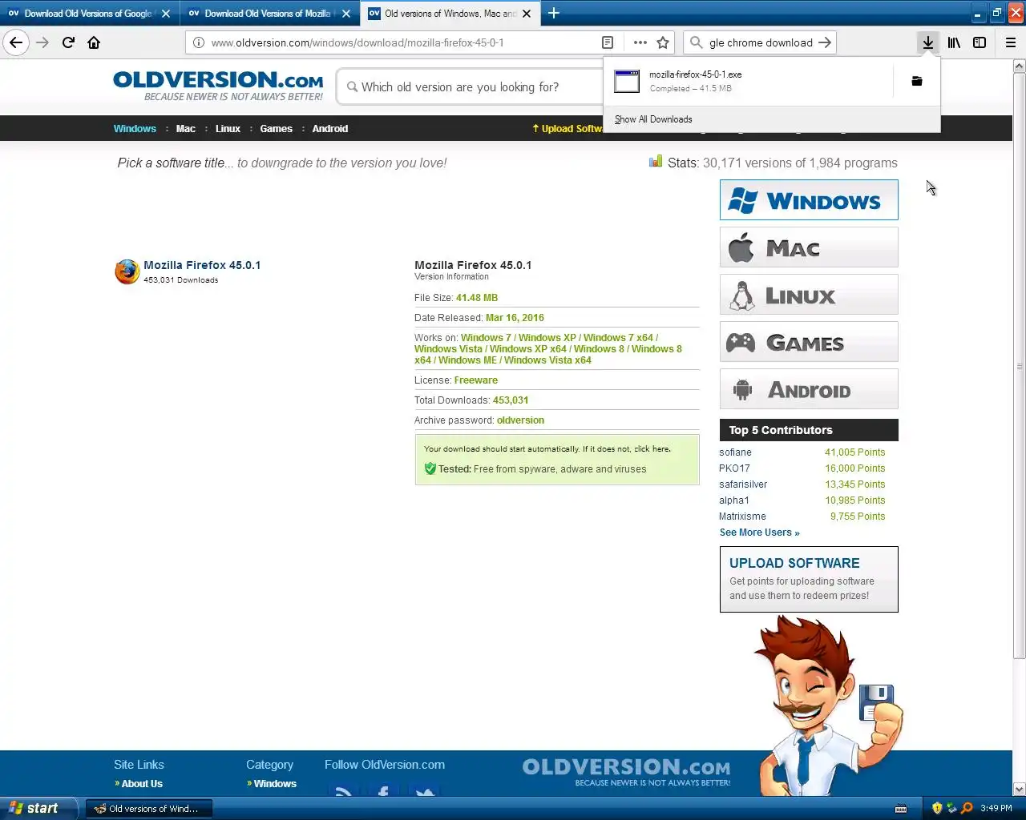
Task: Click the Firefox logo icon beside title
Action: (127, 271)
